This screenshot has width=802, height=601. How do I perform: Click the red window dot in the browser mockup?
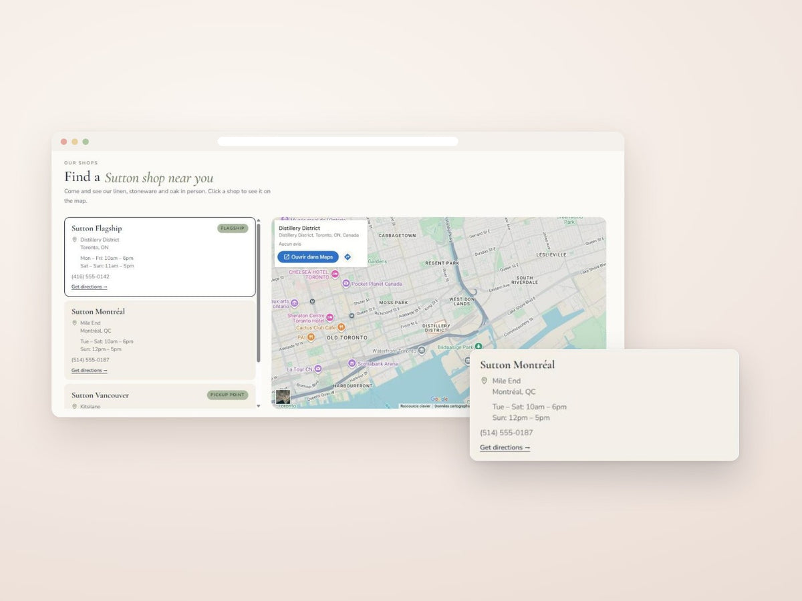tap(64, 142)
